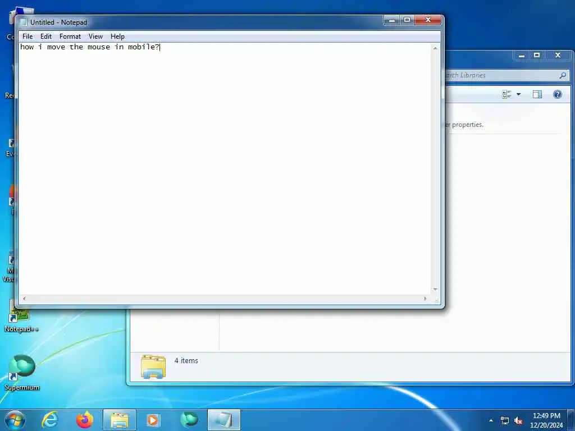Image resolution: width=575 pixels, height=431 pixels.
Task: Select the Notepad++ desktop shortcut
Action: click(21, 315)
